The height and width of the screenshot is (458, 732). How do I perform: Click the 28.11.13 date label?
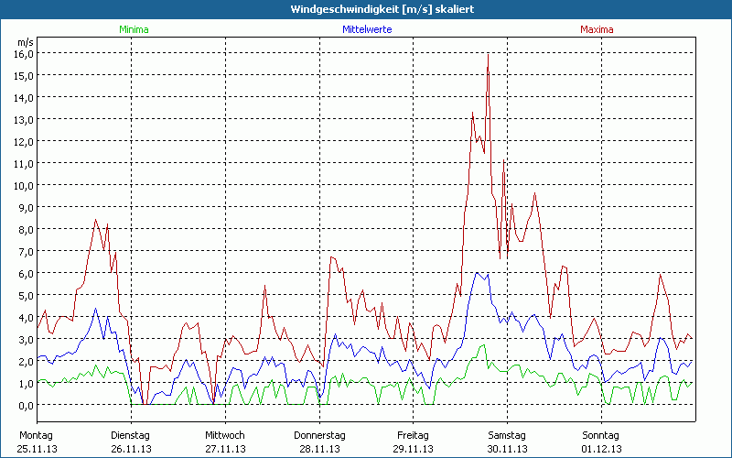[319, 449]
